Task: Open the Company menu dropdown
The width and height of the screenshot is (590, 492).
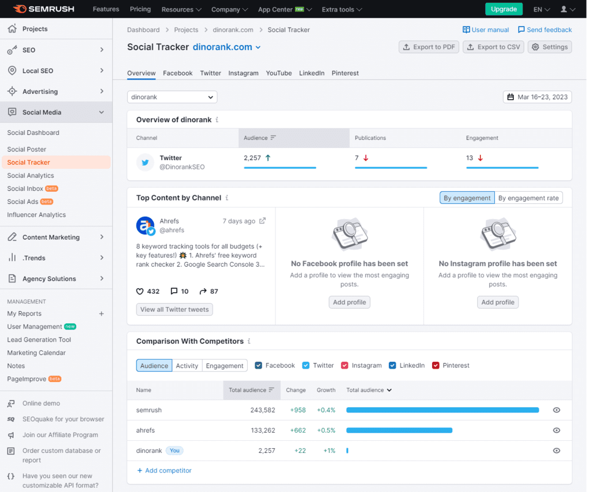Action: (229, 9)
